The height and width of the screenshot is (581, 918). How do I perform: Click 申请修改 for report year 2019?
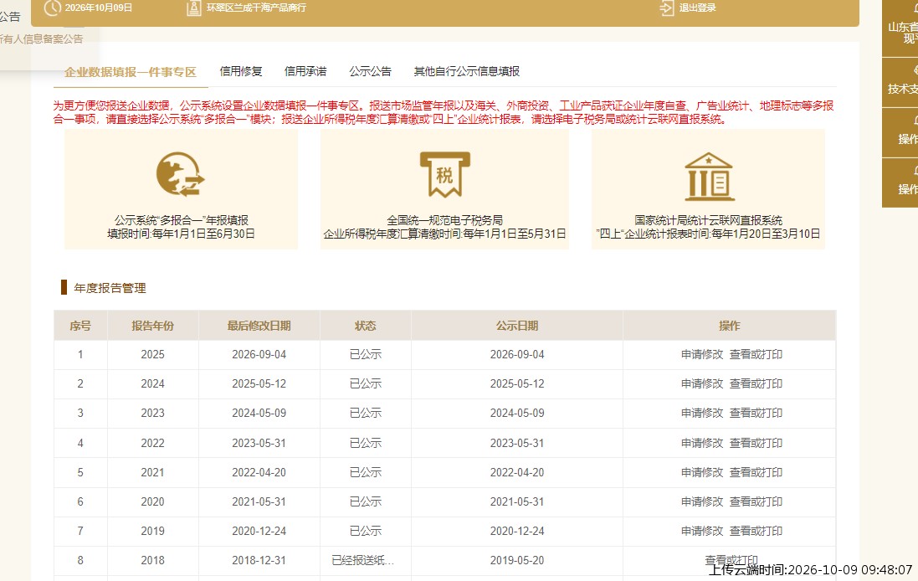(702, 532)
